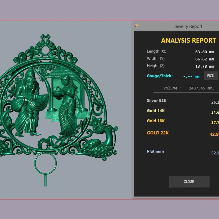Image resolution: width=219 pixels, height=219 pixels.
Task: Select the Gold 14K metal row
Action: click(x=183, y=111)
